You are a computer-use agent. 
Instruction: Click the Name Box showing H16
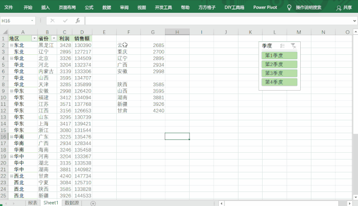pyautogui.click(x=16, y=21)
